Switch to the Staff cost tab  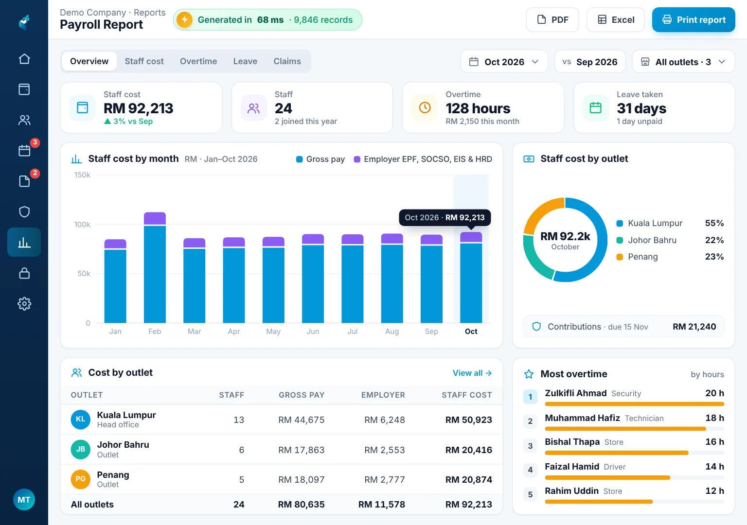(x=144, y=61)
